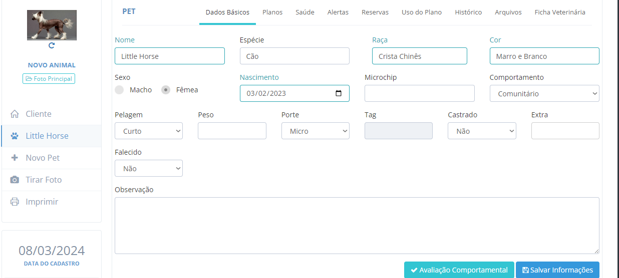Click the paw icon beside Little Horse

tap(15, 136)
